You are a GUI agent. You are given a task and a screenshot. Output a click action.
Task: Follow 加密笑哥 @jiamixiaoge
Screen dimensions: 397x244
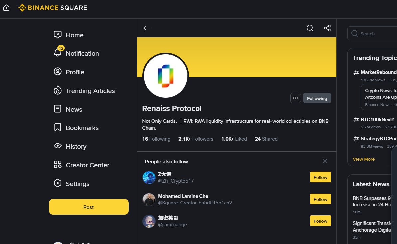click(320, 221)
